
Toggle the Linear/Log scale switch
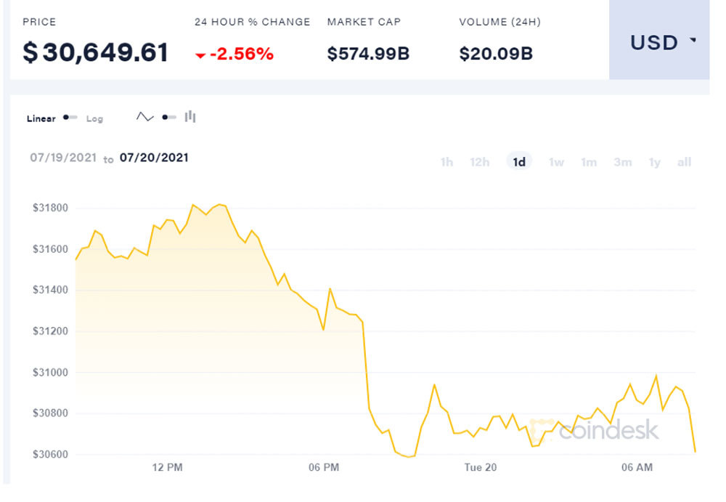click(70, 118)
